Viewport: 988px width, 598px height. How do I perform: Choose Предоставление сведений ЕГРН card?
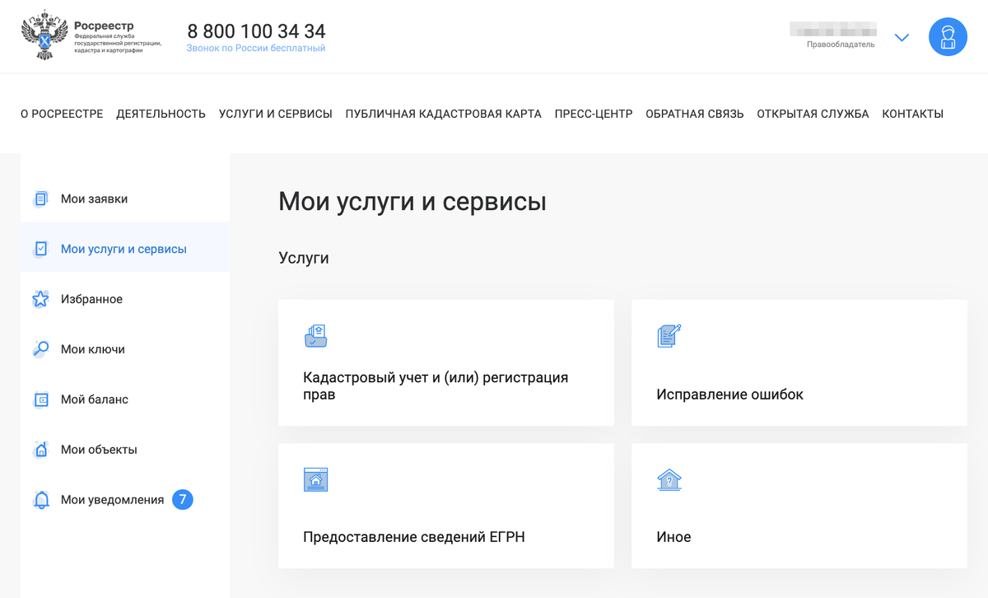(445, 506)
